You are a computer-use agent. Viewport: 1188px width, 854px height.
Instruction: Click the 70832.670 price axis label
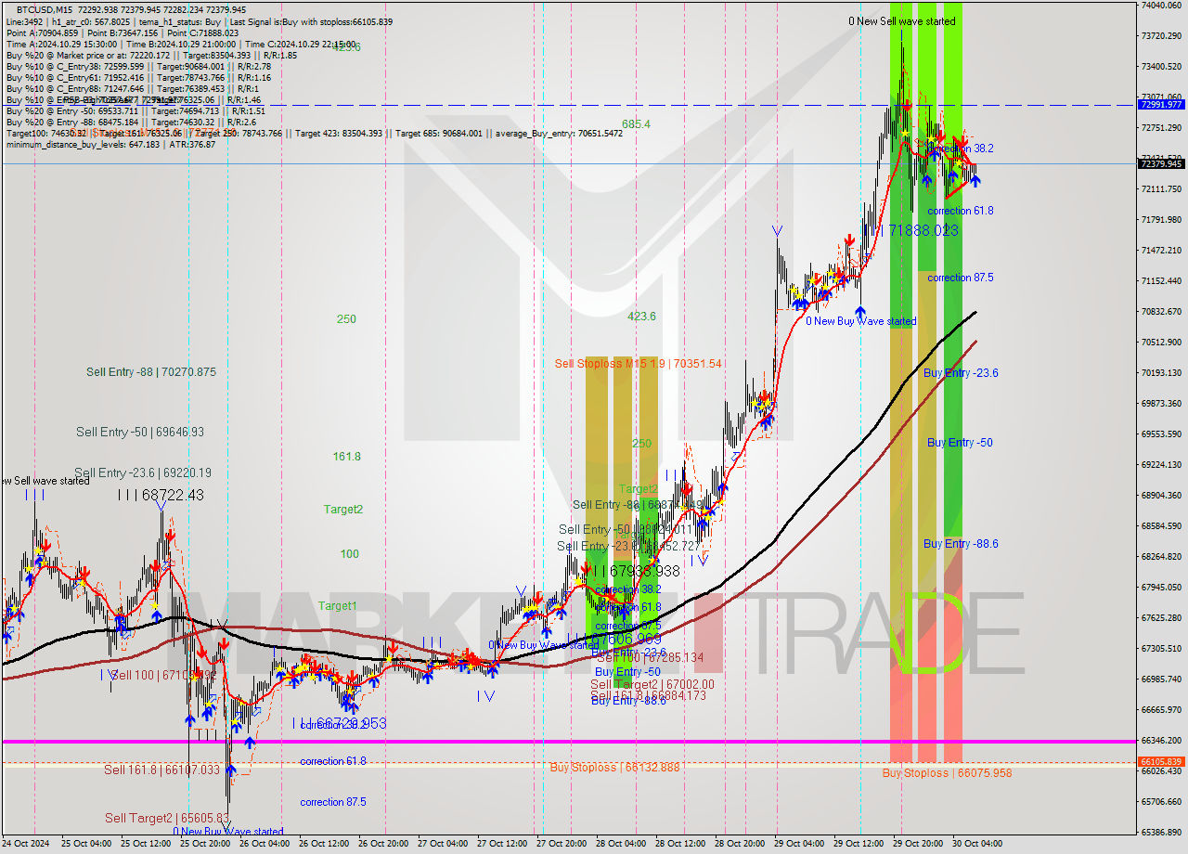click(x=1161, y=312)
